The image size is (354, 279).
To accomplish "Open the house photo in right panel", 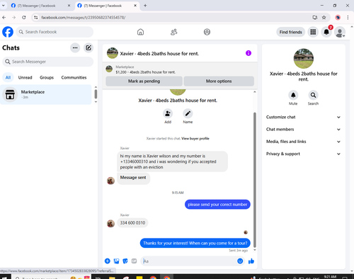I will pos(304,59).
